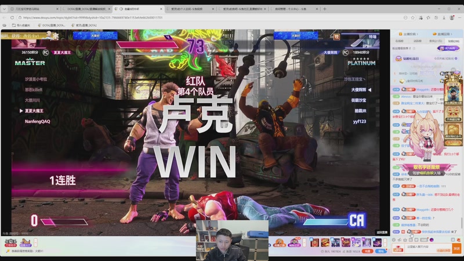Bookmark this page with the star icon
The height and width of the screenshot is (261, 464).
point(413,18)
